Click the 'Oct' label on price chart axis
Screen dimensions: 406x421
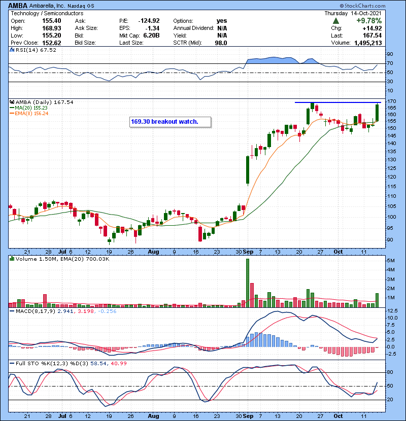click(x=339, y=252)
